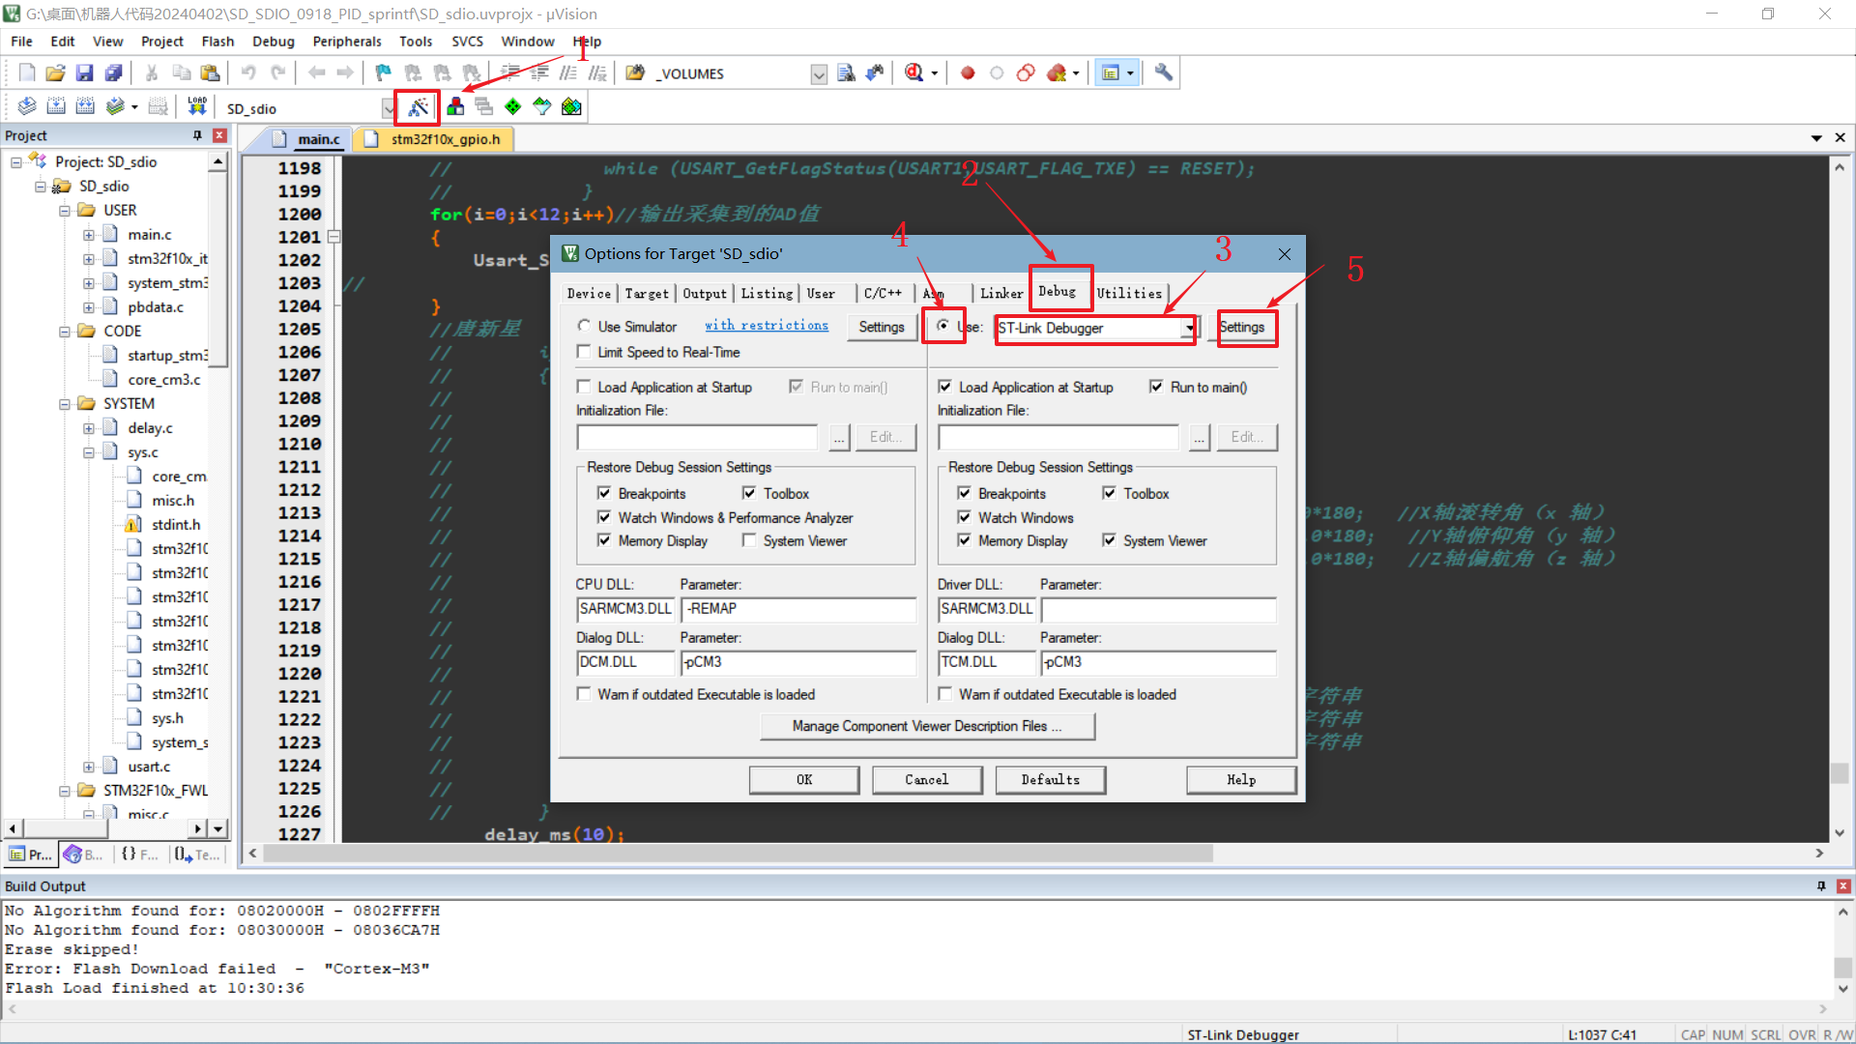The height and width of the screenshot is (1044, 1856).
Task: Paste with the clipboard icon
Action: (210, 72)
